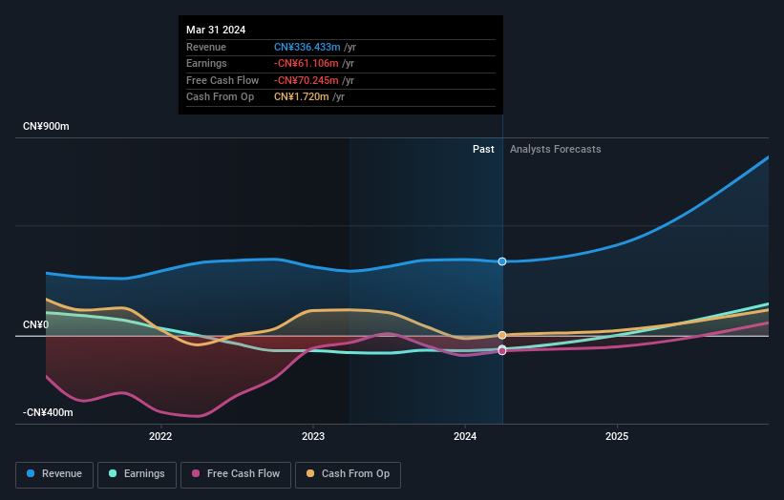Toggle the Earnings series legend button
Image resolution: width=784 pixels, height=500 pixels.
pos(137,474)
